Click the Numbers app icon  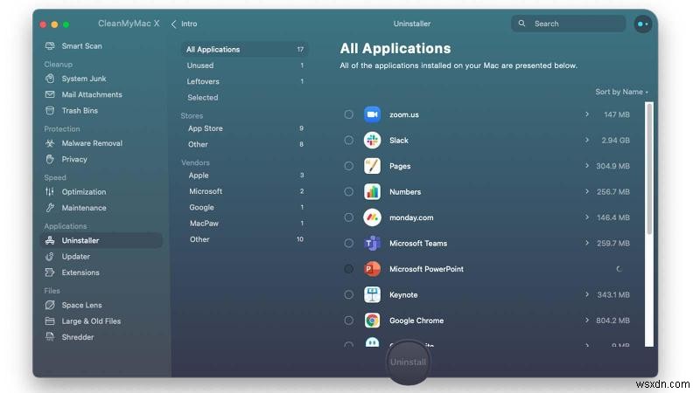[x=372, y=192]
